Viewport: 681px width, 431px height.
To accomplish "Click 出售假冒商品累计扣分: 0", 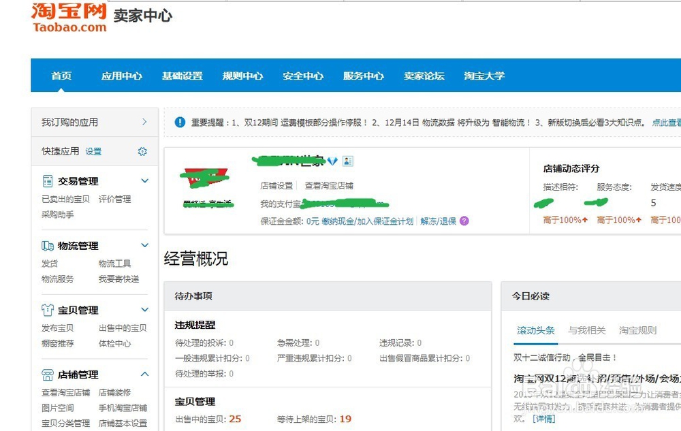I will tap(425, 359).
